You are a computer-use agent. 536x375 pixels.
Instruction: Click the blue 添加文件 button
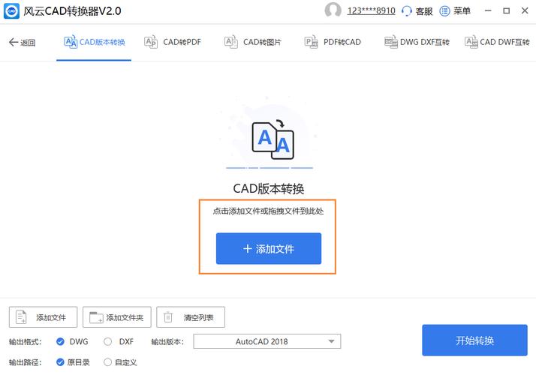[269, 249]
